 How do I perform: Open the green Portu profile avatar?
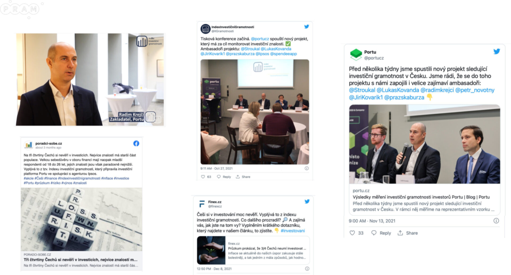[356, 54]
